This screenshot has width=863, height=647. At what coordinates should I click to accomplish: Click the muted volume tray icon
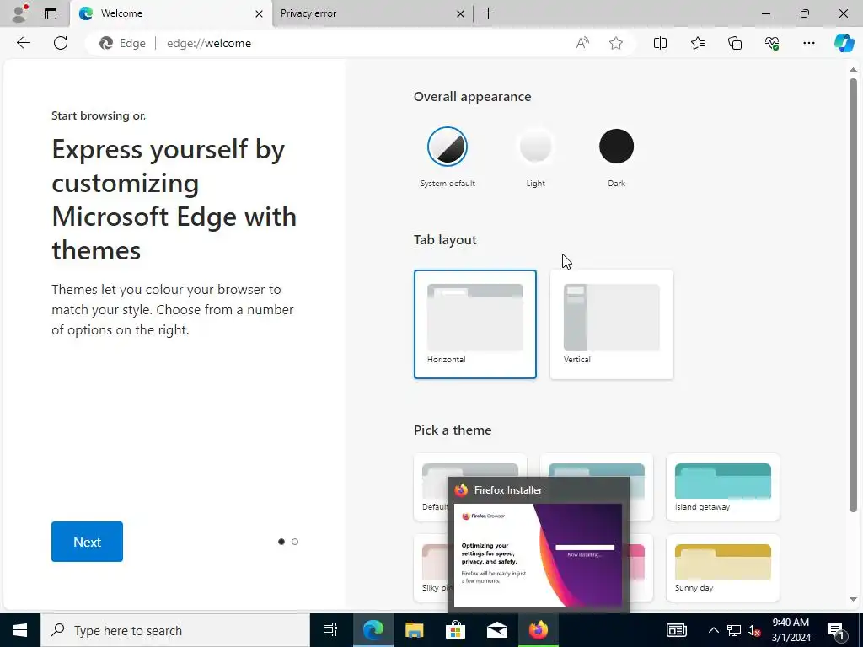tap(754, 630)
